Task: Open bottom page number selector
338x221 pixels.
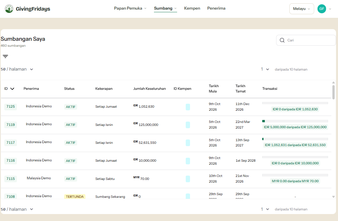Action: pyautogui.click(x=265, y=209)
